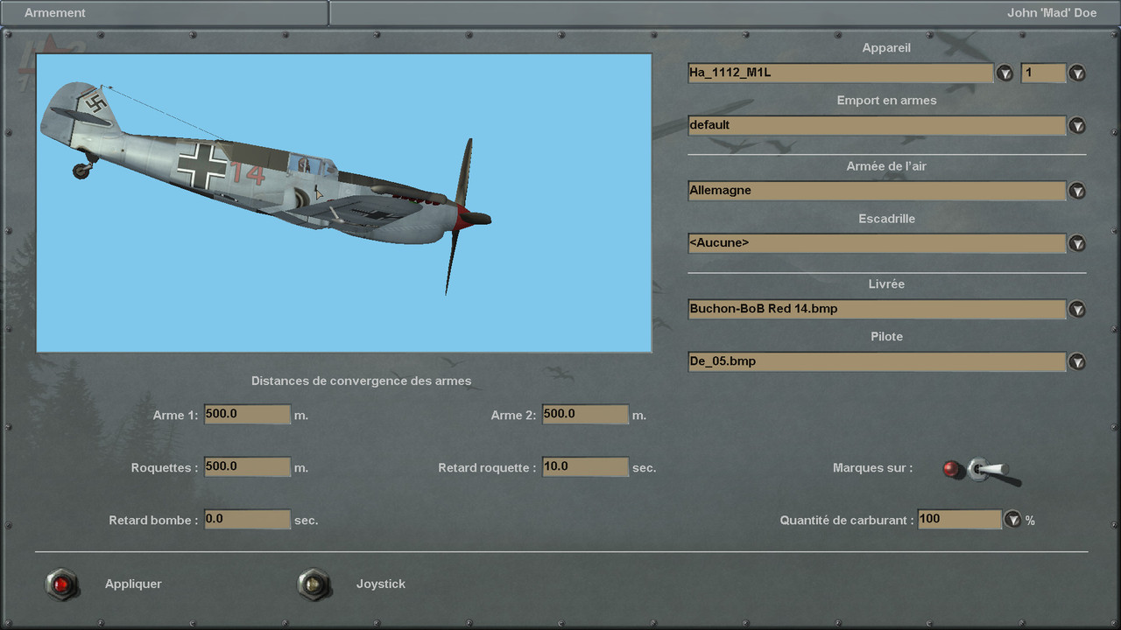Open the Livrée skin dropdown arrow
The width and height of the screenshot is (1121, 630).
click(1077, 309)
